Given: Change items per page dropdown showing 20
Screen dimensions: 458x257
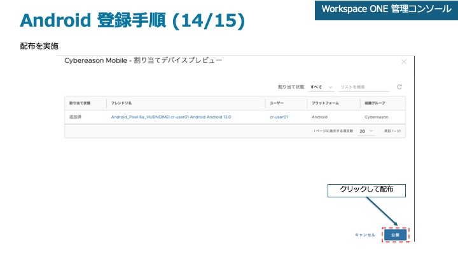Looking at the screenshot, I should tap(366, 131).
